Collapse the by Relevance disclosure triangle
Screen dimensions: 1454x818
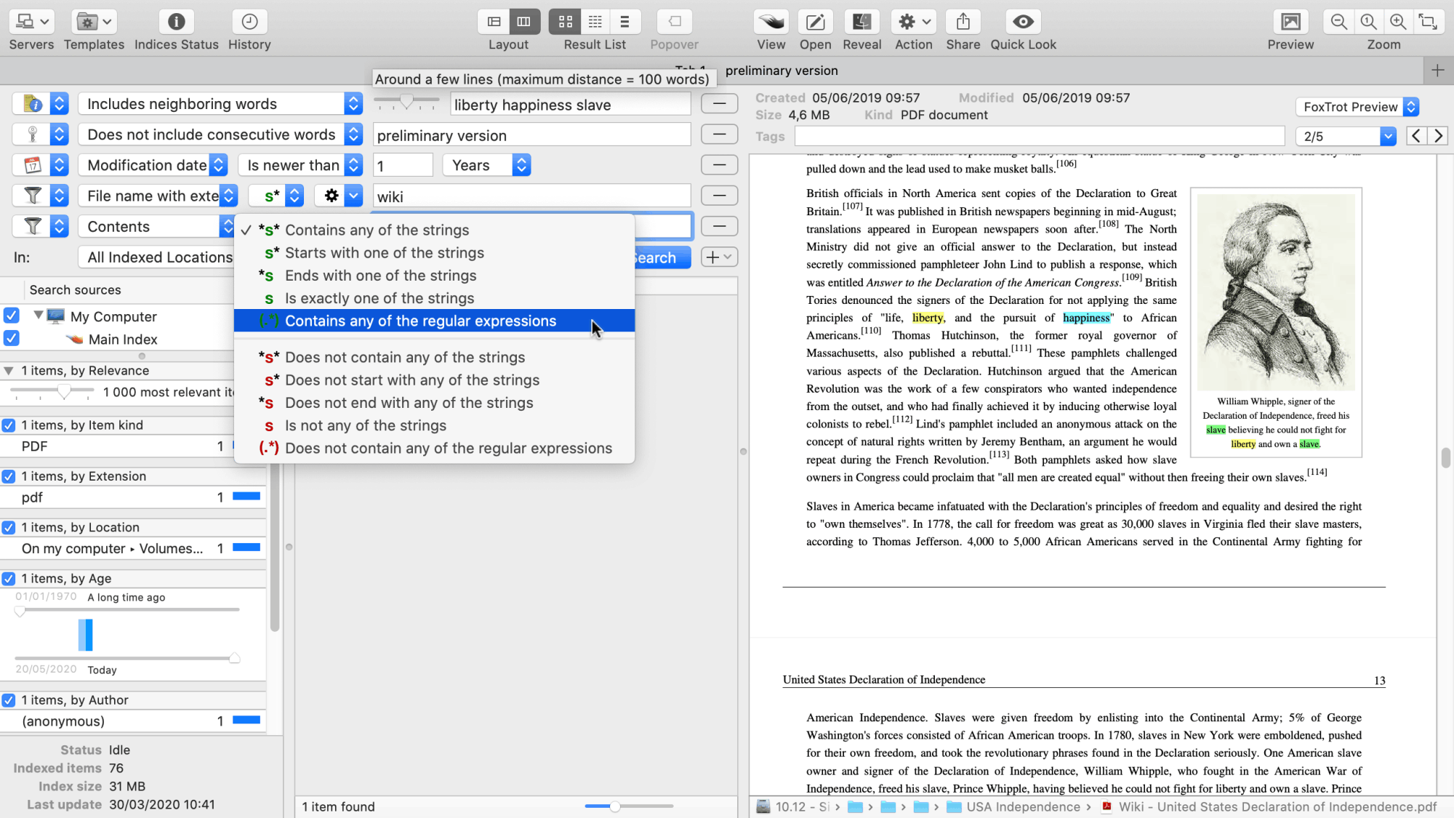[x=9, y=371]
